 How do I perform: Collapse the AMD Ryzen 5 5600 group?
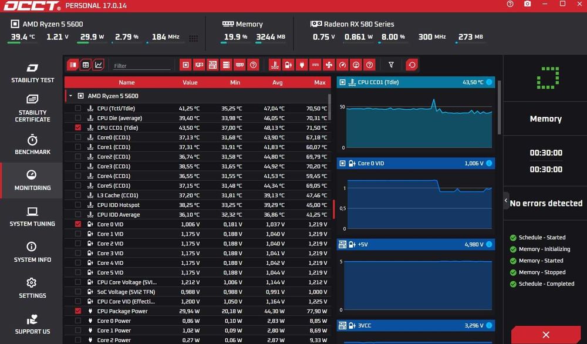tap(70, 96)
